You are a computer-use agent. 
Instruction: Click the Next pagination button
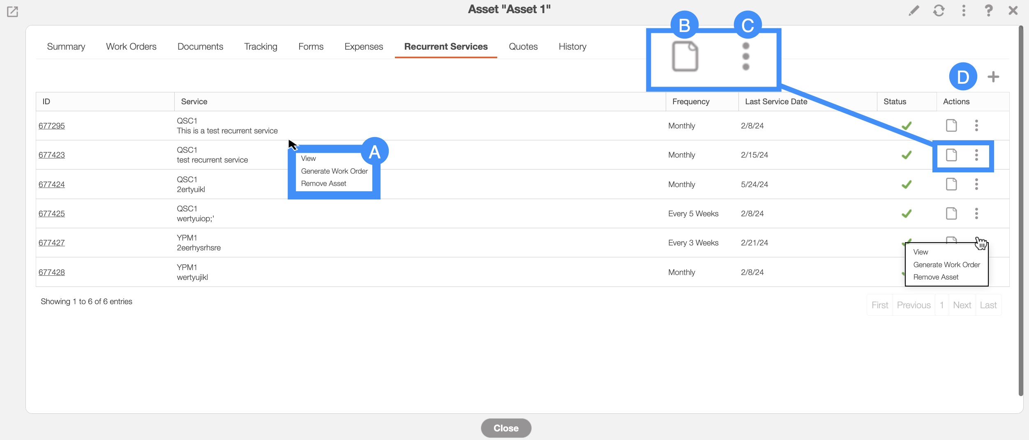[x=962, y=305]
